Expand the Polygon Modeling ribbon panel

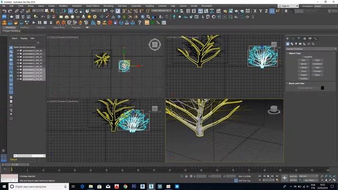point(11,31)
